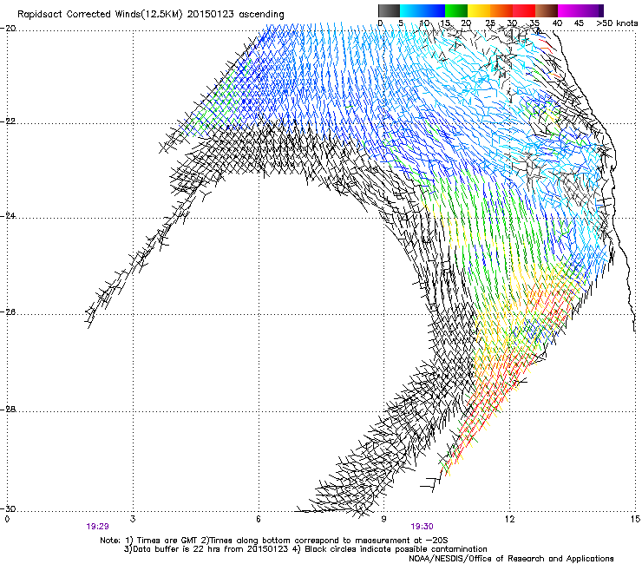This screenshot has height=564, width=642.
Task: Click the red 30-35 knots color swatch
Action: click(524, 10)
